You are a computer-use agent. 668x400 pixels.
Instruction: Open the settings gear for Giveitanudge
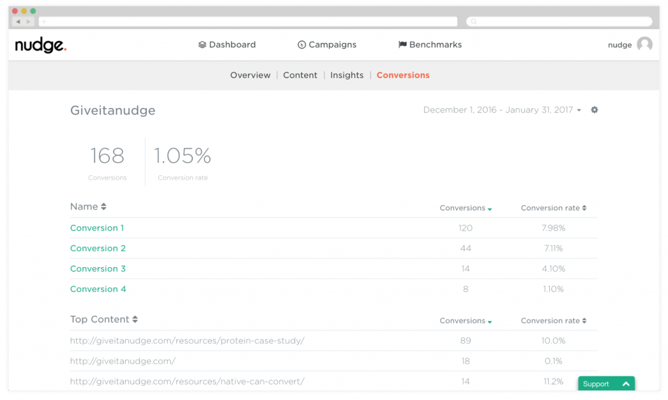click(x=594, y=110)
